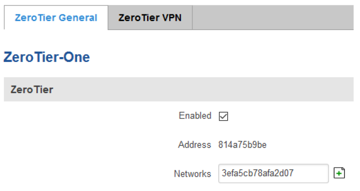
Task: Click the word General in the active tab
Action: click(78, 18)
